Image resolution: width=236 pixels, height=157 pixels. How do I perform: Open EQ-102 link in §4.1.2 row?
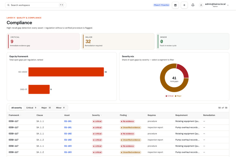pos(68,140)
